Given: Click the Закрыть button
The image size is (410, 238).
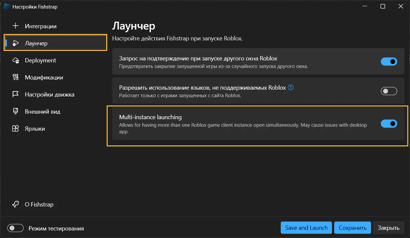Looking at the screenshot, I should coord(389,228).
